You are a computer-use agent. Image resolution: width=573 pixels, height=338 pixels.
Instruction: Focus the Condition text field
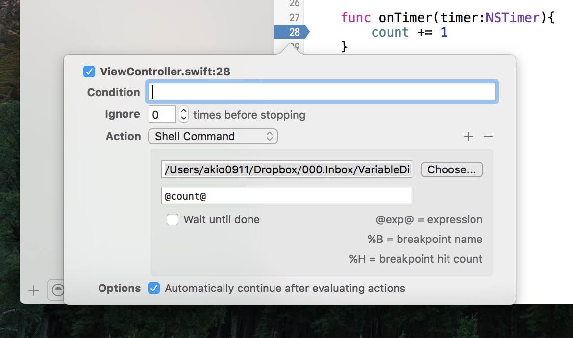[322, 92]
